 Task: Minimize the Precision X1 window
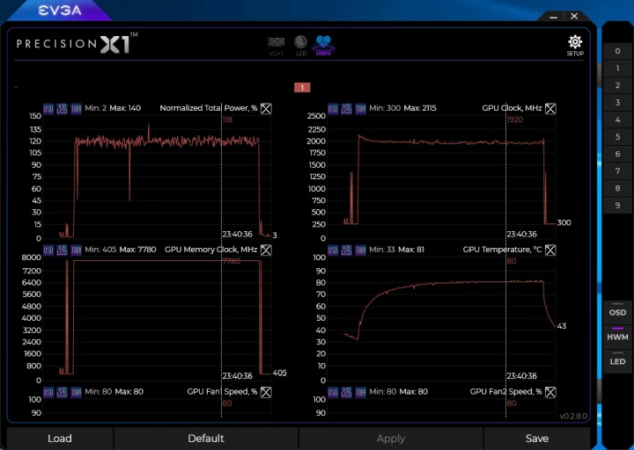554,17
